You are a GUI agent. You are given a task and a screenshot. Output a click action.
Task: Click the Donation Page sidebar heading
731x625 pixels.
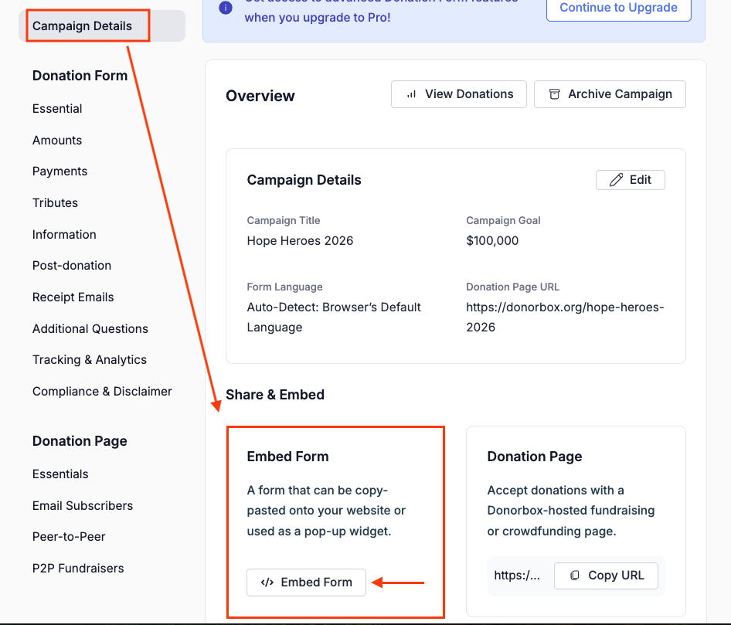click(80, 441)
